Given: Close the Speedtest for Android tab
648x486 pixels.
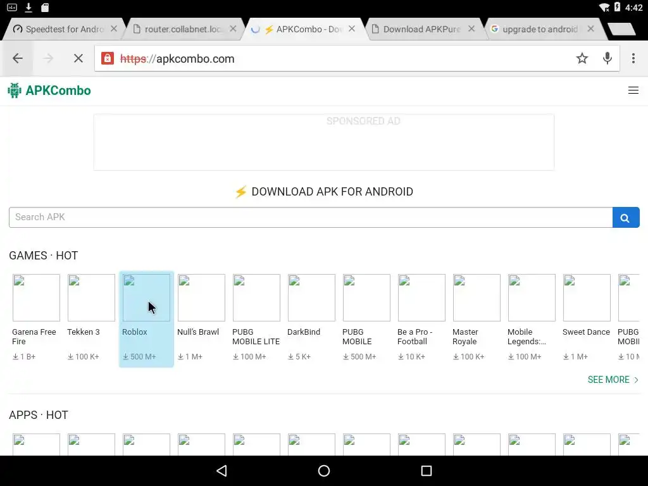Looking at the screenshot, I should pos(114,28).
